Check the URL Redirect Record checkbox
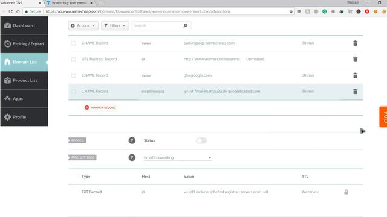The height and width of the screenshot is (217, 387). [x=74, y=59]
